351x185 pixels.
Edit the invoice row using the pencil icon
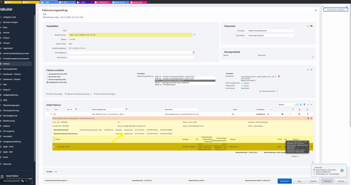tap(290, 114)
